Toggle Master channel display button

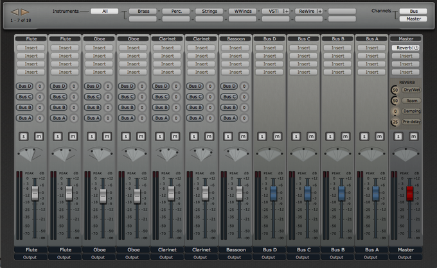point(413,19)
